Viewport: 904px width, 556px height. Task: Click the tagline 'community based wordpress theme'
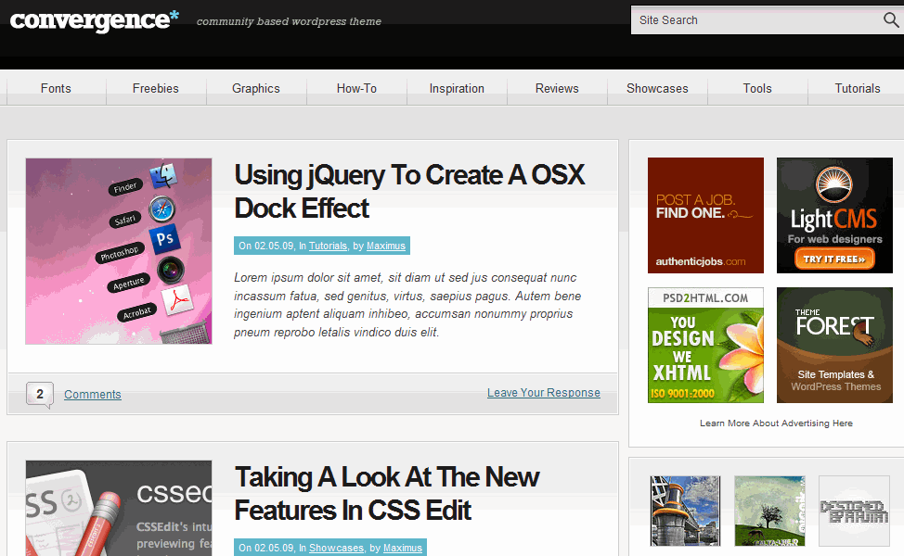click(289, 21)
